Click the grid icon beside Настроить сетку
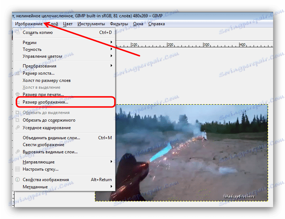Image resolution: width=285 pixels, height=219 pixels. pos(17,169)
